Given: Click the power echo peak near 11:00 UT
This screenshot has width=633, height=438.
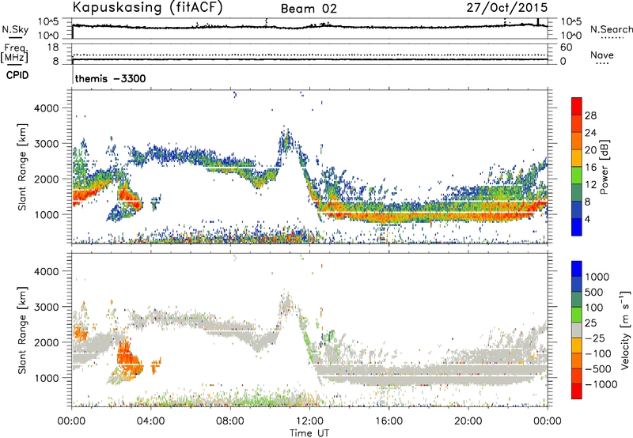Looking at the screenshot, I should [286, 142].
